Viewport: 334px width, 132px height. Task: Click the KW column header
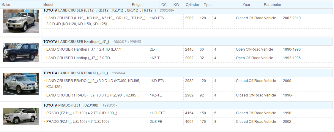177,5
